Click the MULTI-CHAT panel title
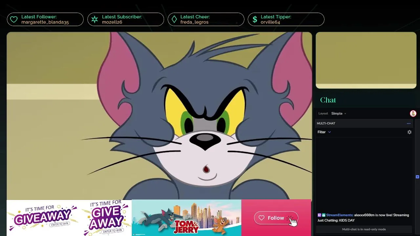420x236 pixels. [326, 124]
